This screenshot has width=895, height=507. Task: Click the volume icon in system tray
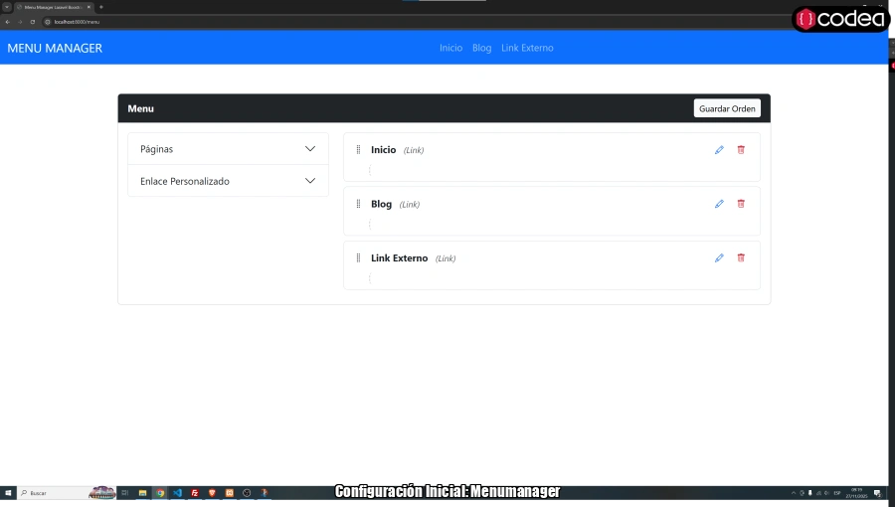[x=826, y=493]
